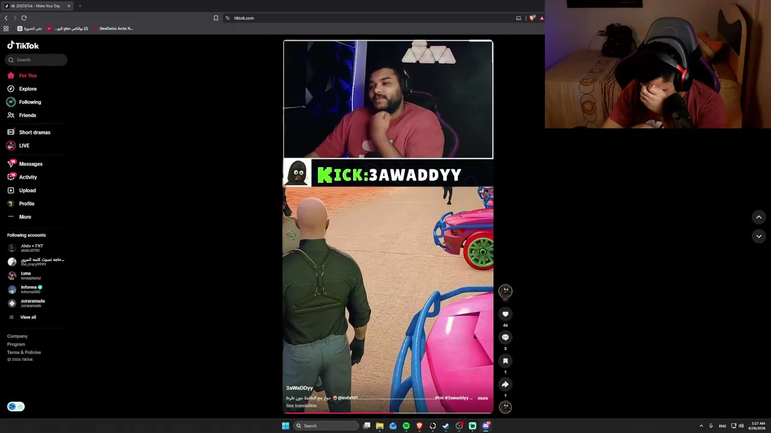Bookmark this page in the browser
Viewport: 771px width, 433px height.
pyautogui.click(x=216, y=18)
